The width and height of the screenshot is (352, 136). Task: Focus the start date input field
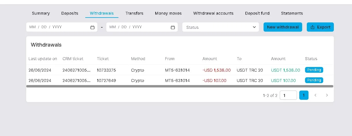(62, 27)
